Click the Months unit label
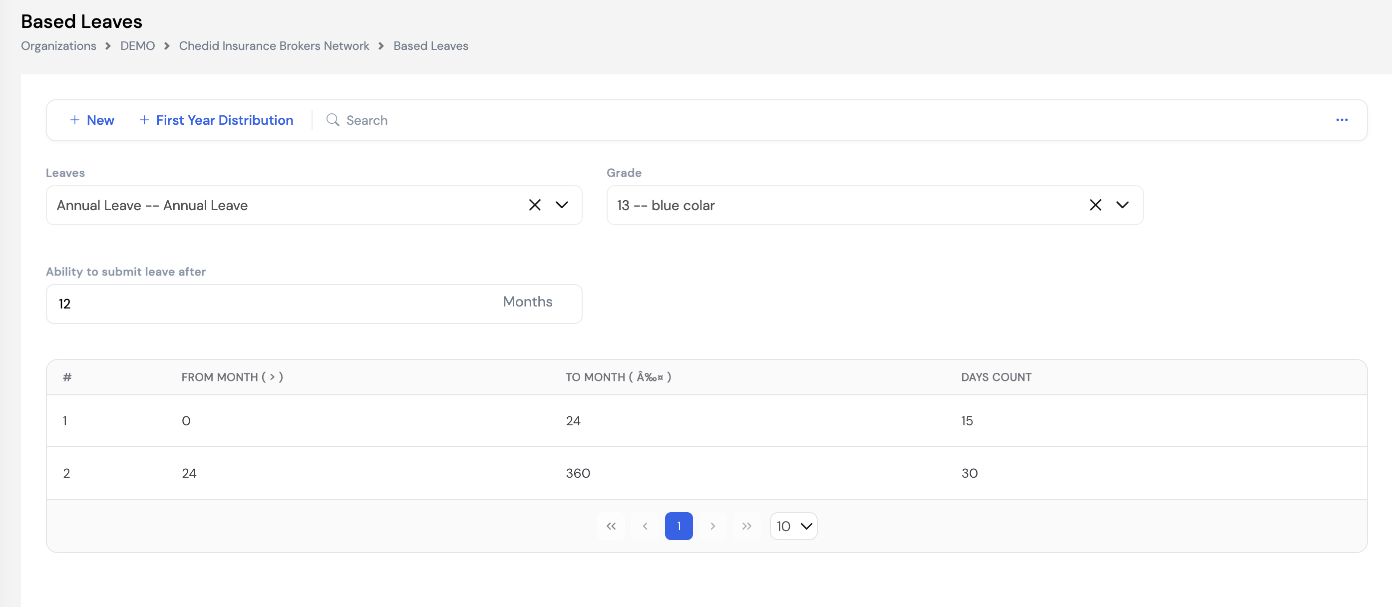 click(527, 302)
